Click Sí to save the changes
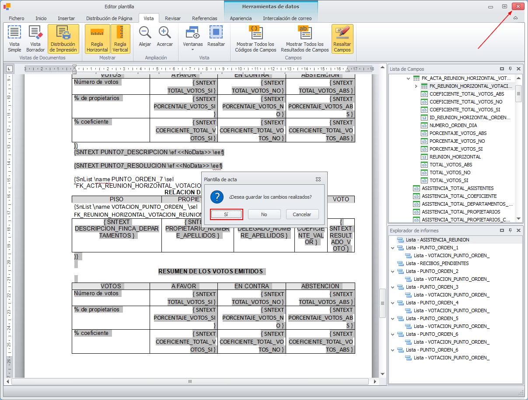 226,214
